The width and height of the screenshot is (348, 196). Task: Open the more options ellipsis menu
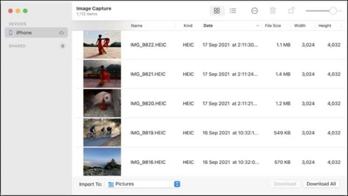[254, 11]
